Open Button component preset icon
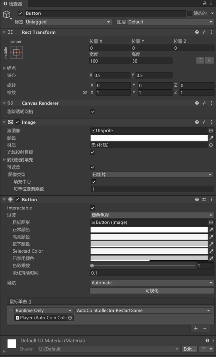This screenshot has width=216, height=357. pos(204,199)
